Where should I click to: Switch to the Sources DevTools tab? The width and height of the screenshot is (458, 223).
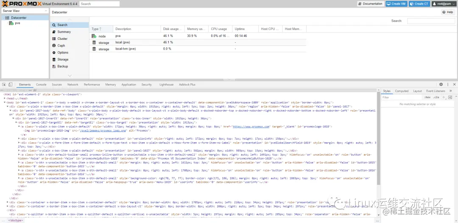tap(57, 85)
